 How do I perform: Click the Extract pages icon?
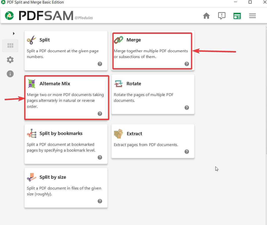click(119, 134)
